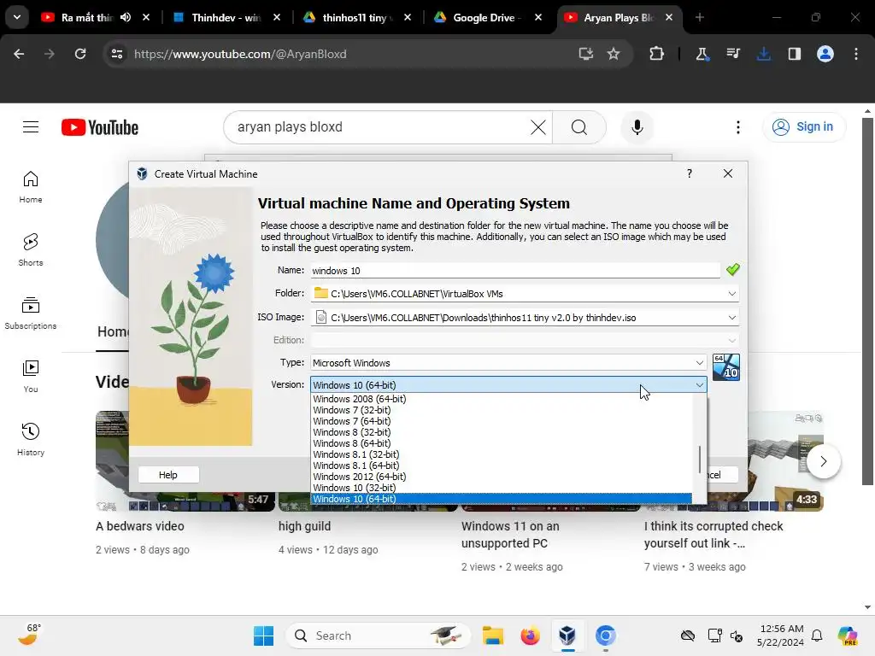The width and height of the screenshot is (875, 656).
Task: Install app icon in address bar
Action: point(585,54)
